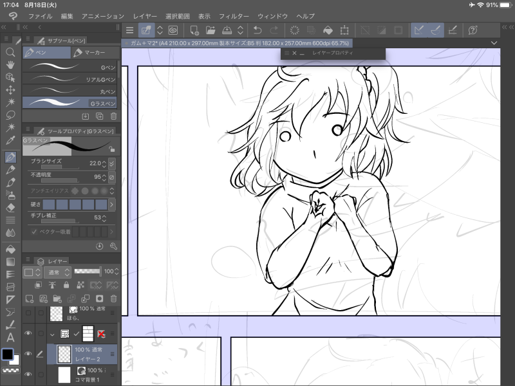Toggle lock layer icon

point(66,285)
